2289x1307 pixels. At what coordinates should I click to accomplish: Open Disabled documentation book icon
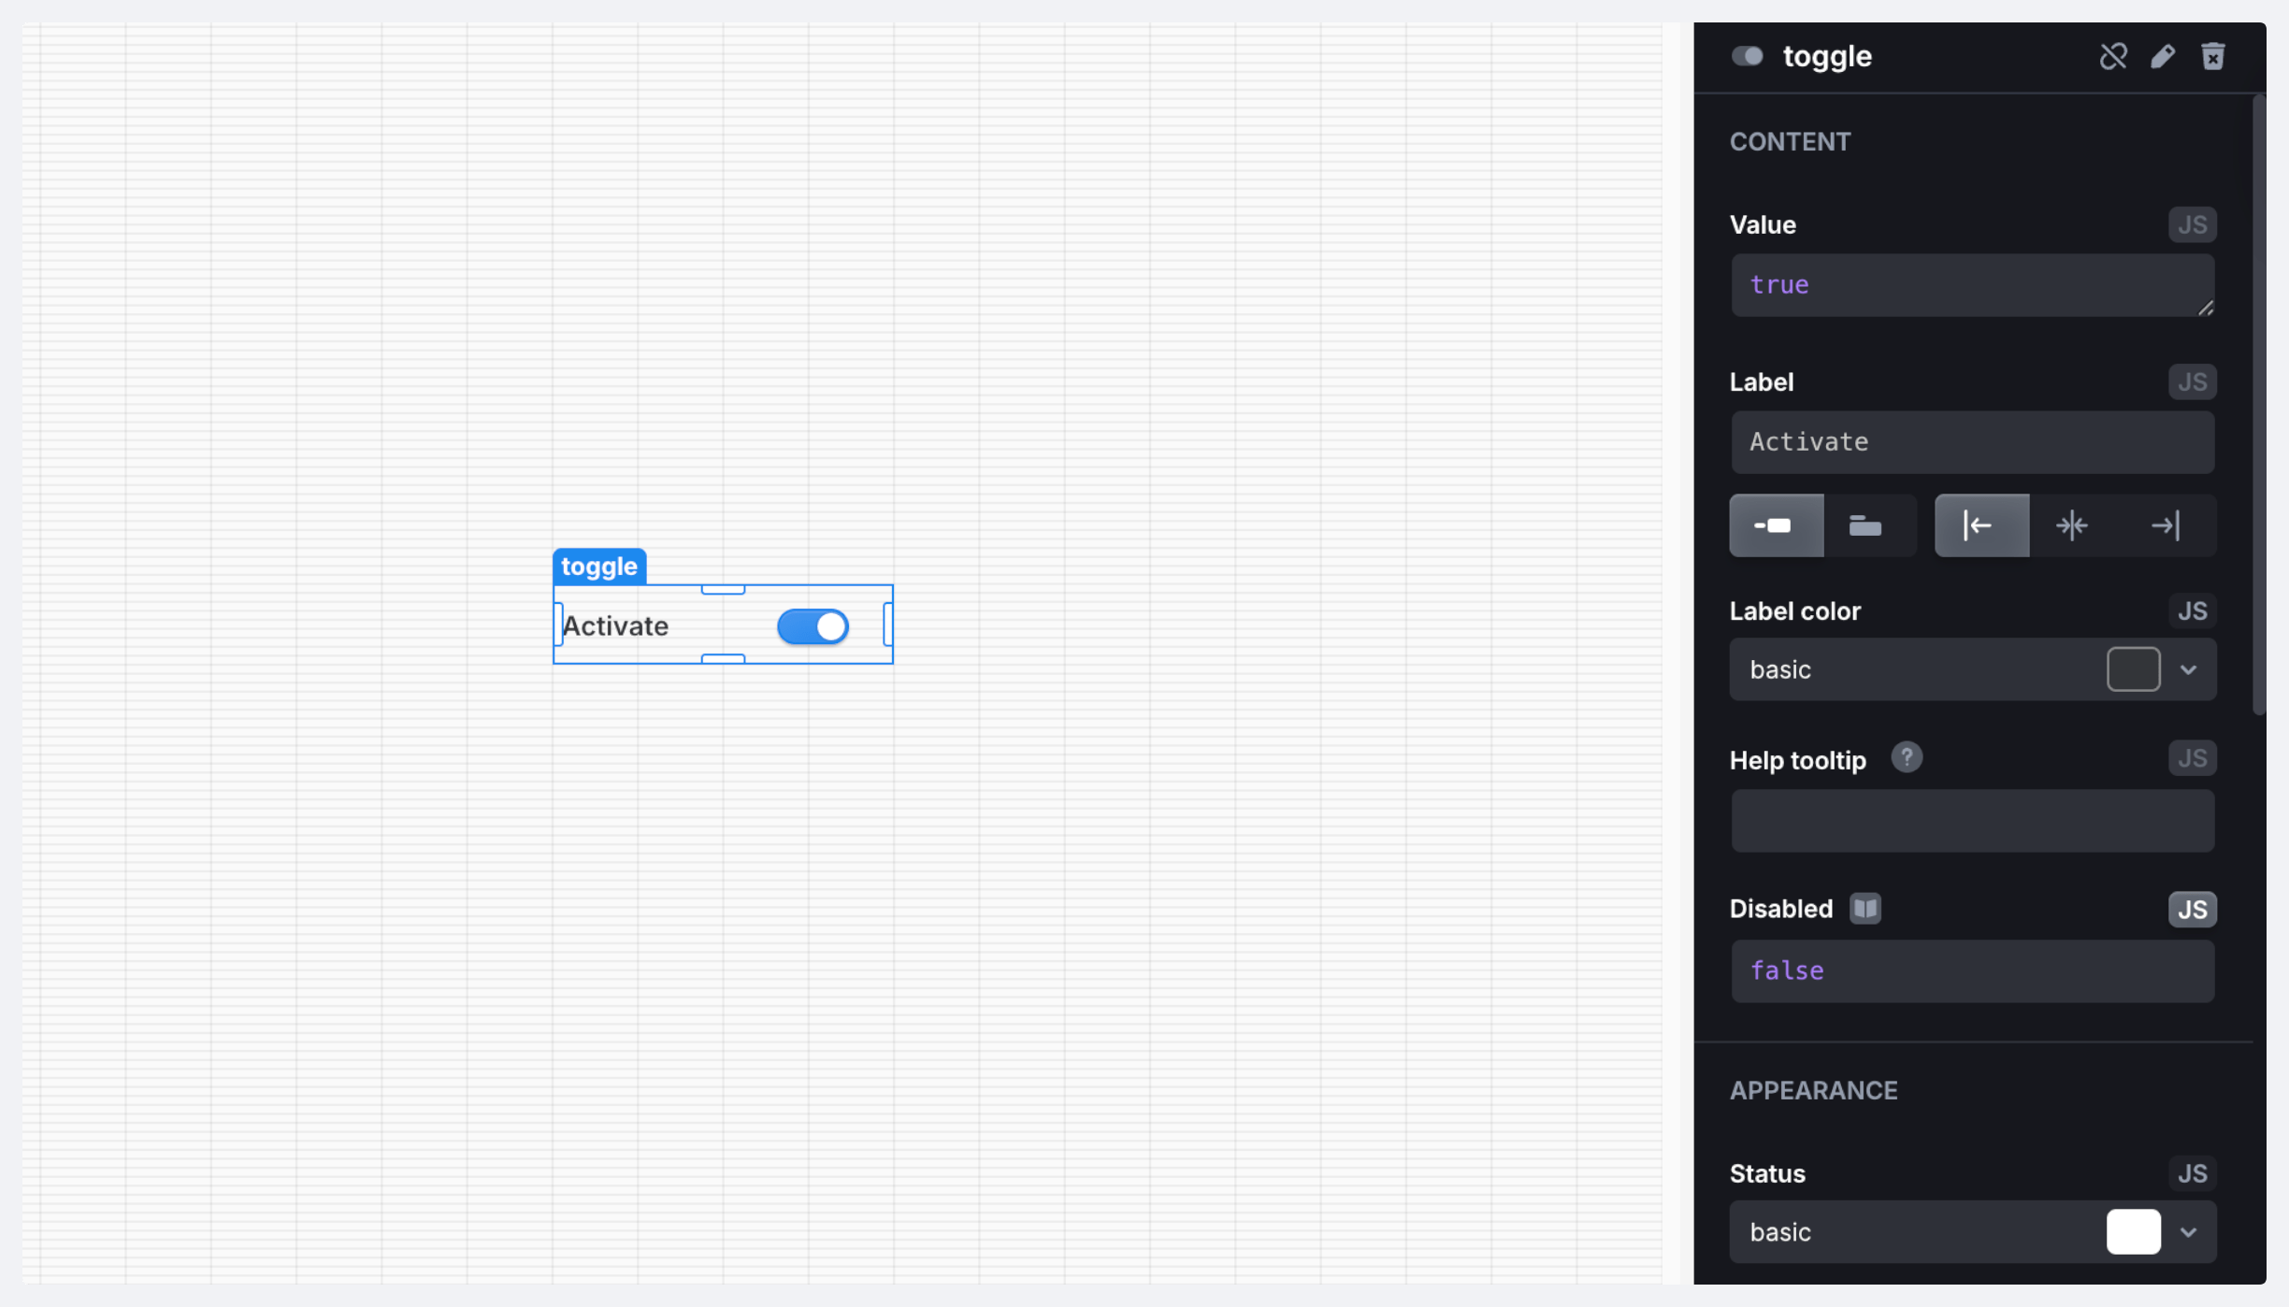pos(1864,909)
